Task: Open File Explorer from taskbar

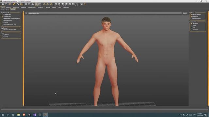Action: (19, 115)
